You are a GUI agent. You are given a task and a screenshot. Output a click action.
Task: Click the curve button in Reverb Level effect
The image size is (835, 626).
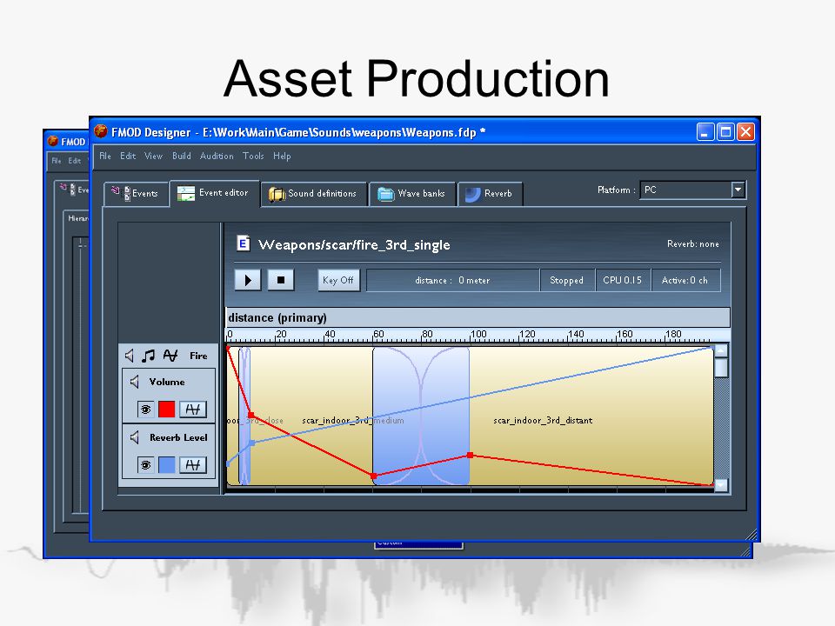193,465
